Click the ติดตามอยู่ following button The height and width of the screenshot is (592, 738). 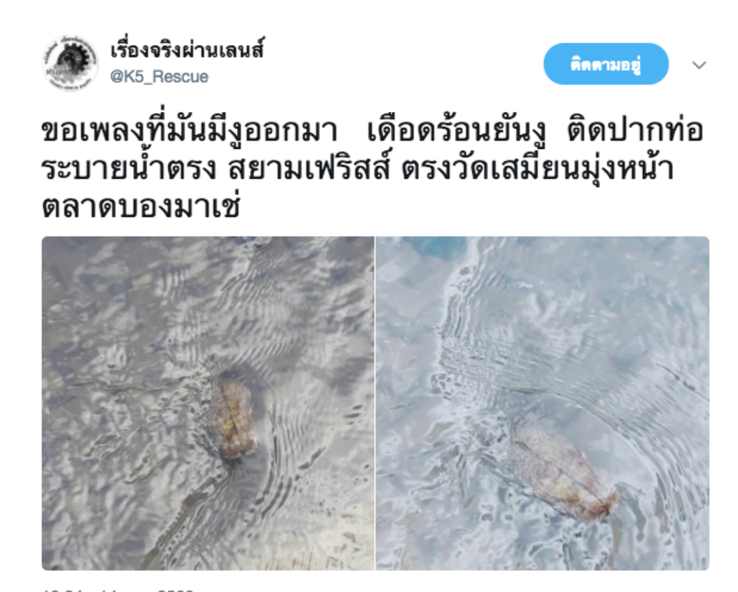click(x=606, y=64)
